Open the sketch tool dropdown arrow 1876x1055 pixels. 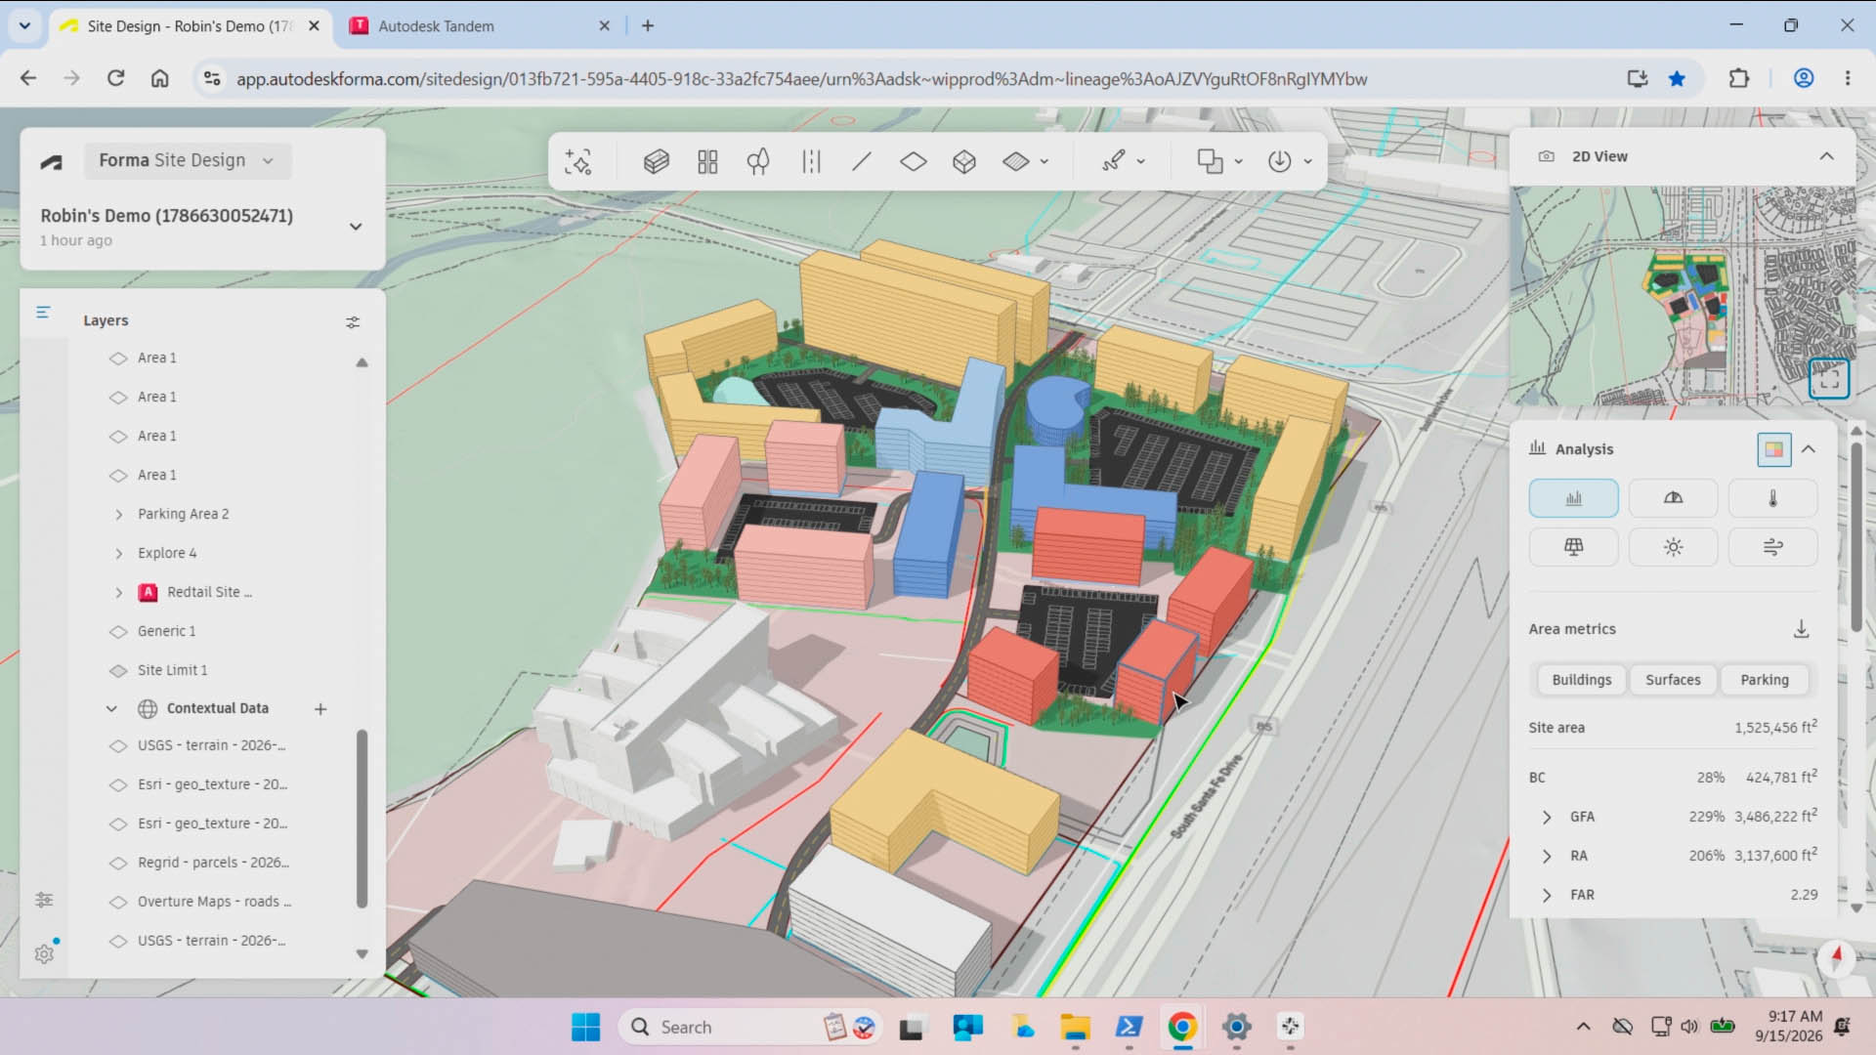[1140, 162]
